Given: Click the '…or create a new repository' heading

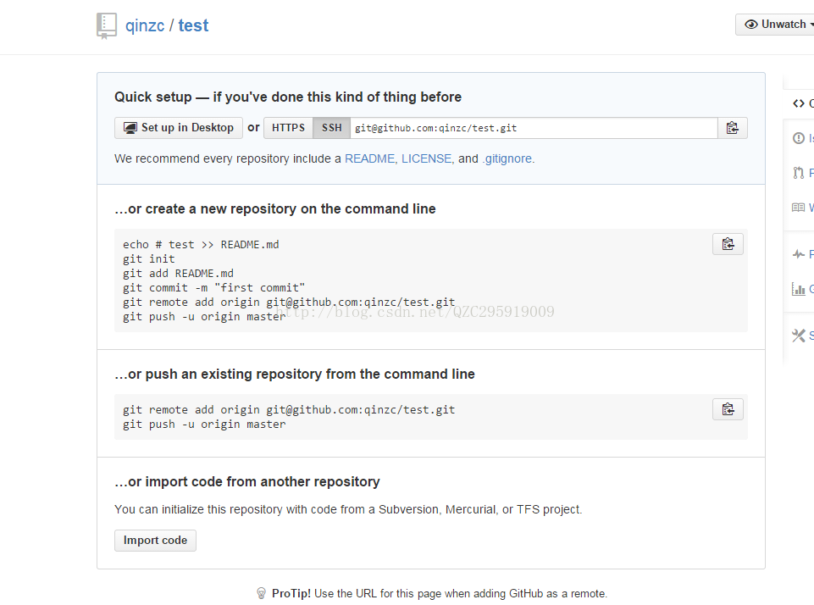Looking at the screenshot, I should tap(275, 208).
